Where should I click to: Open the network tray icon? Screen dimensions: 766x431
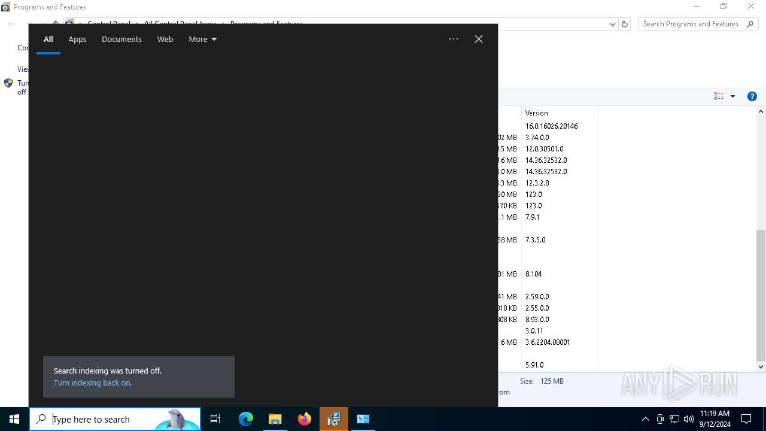[674, 419]
